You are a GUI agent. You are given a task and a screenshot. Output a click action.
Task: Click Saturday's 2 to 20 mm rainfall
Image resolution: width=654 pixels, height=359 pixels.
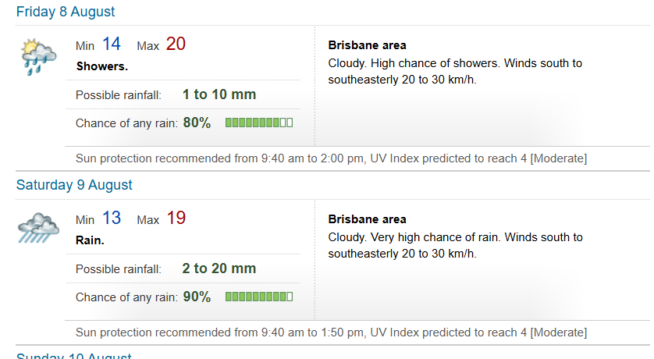coord(219,268)
